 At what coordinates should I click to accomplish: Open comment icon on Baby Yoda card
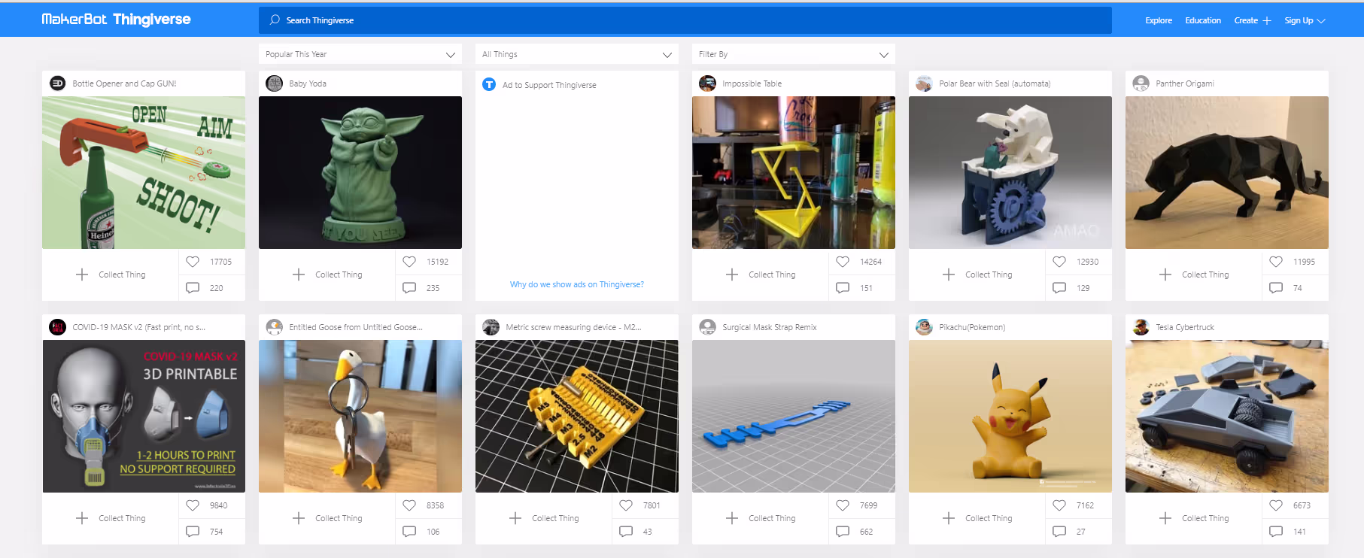409,288
